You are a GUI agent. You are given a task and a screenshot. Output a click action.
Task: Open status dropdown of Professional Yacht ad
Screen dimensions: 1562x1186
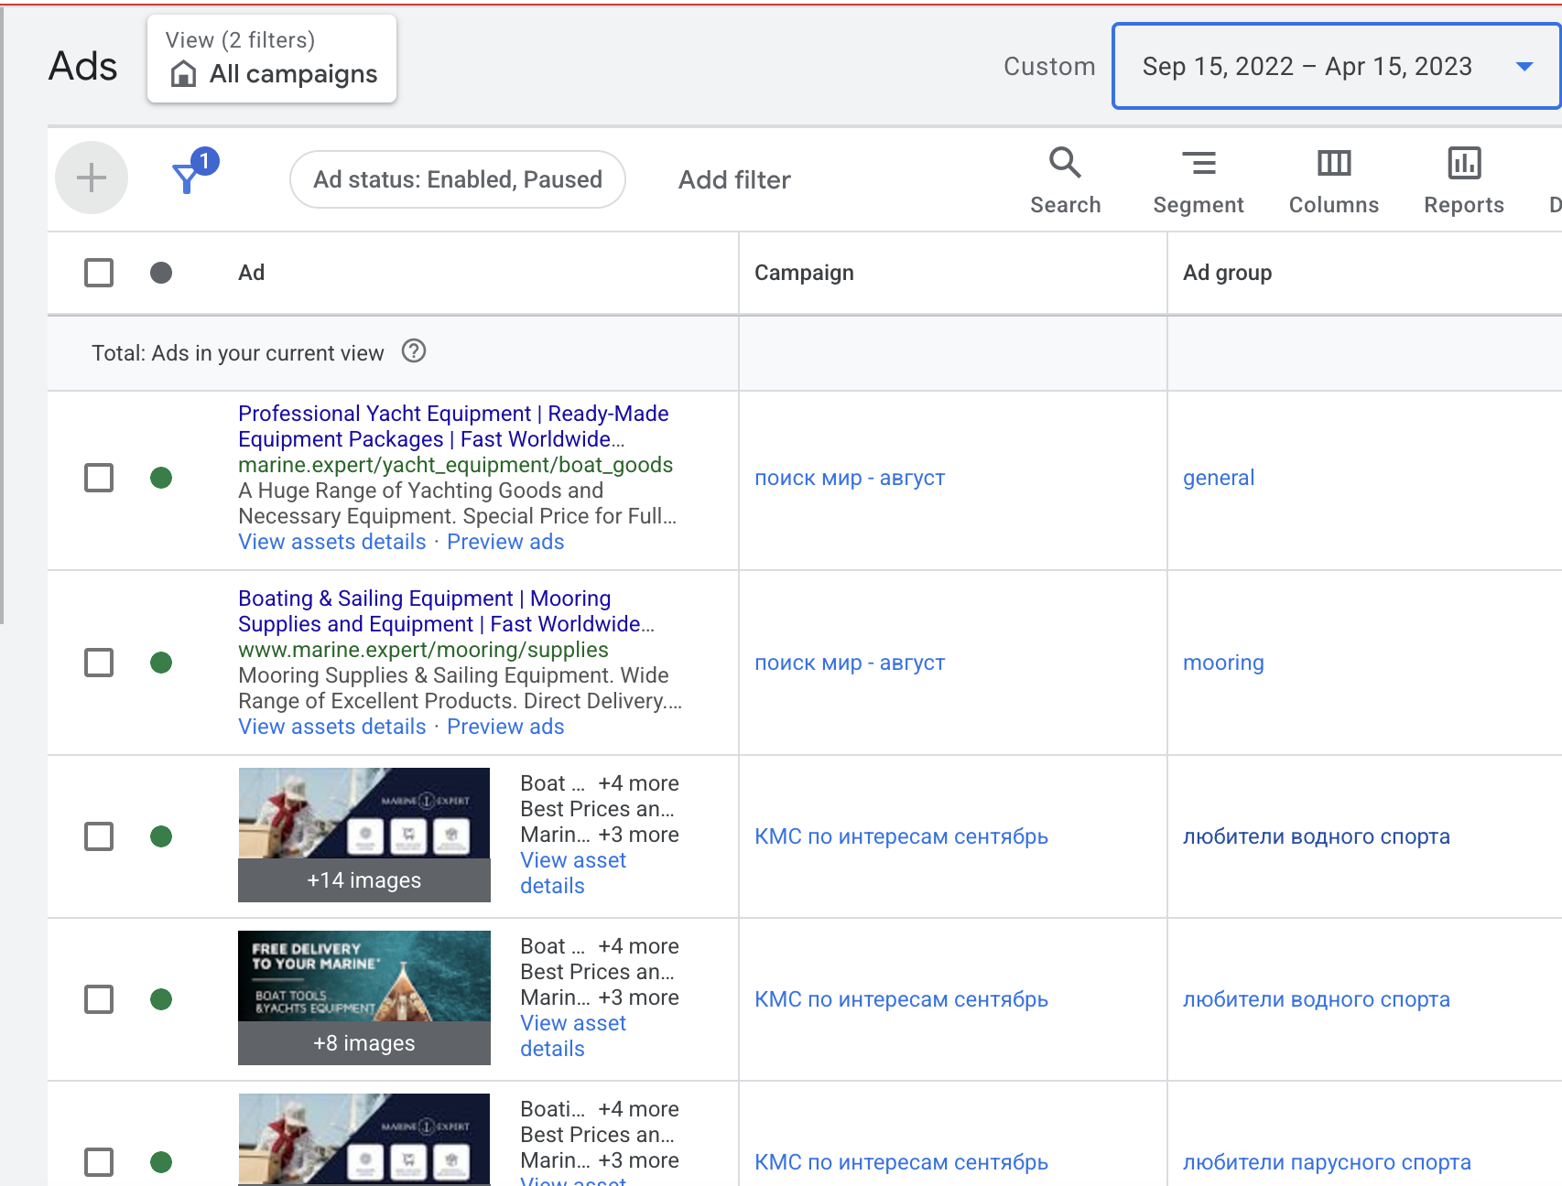coord(161,478)
